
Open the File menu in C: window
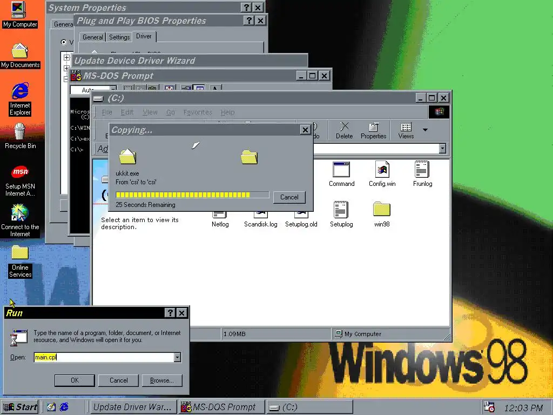pyautogui.click(x=106, y=112)
